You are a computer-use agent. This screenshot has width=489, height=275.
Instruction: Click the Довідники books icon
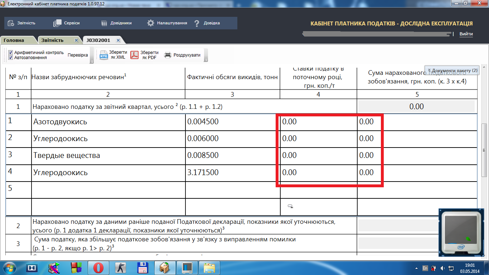104,23
